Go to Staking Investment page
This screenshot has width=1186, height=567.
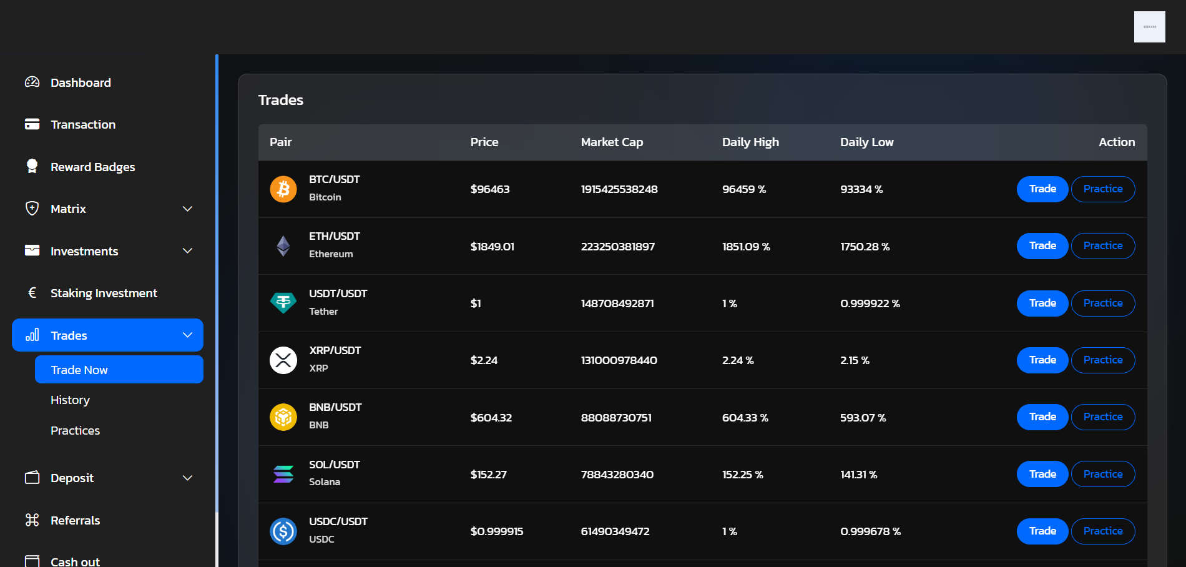[x=104, y=293]
